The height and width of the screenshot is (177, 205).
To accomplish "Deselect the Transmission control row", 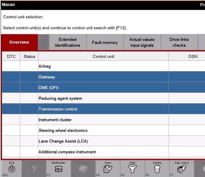I will (x=103, y=109).
